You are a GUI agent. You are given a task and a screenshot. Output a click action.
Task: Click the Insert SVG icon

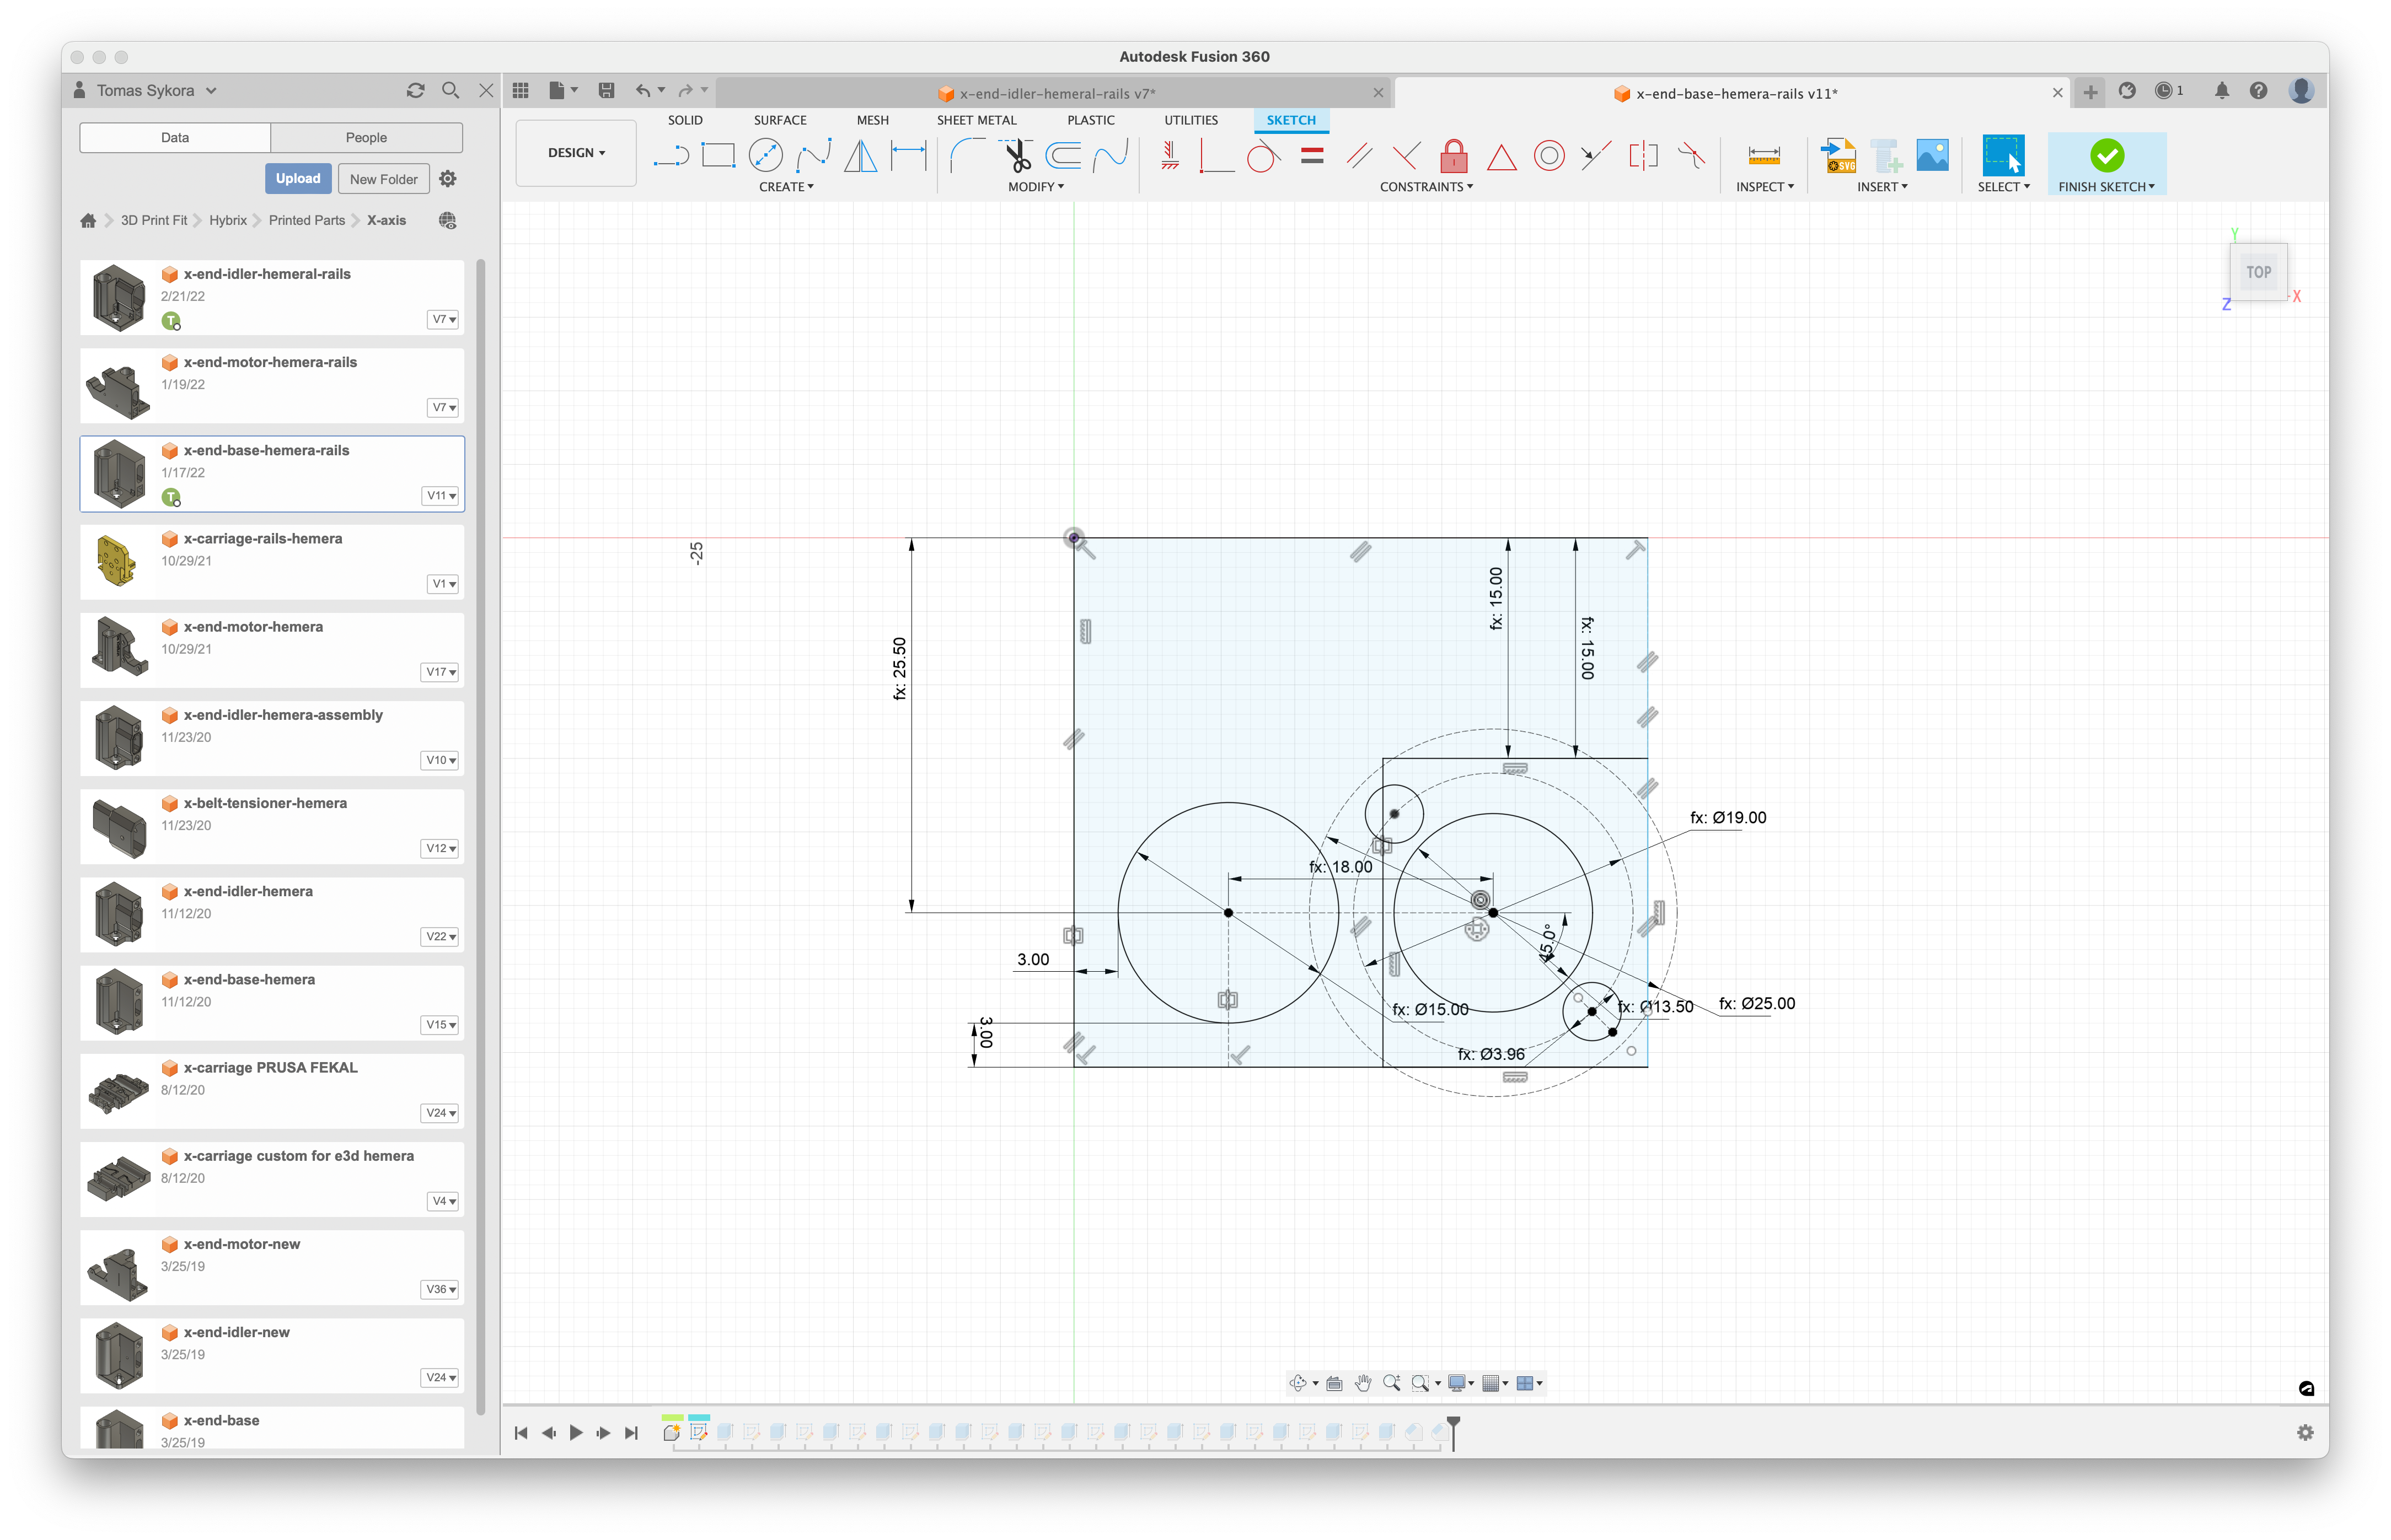tap(1838, 156)
